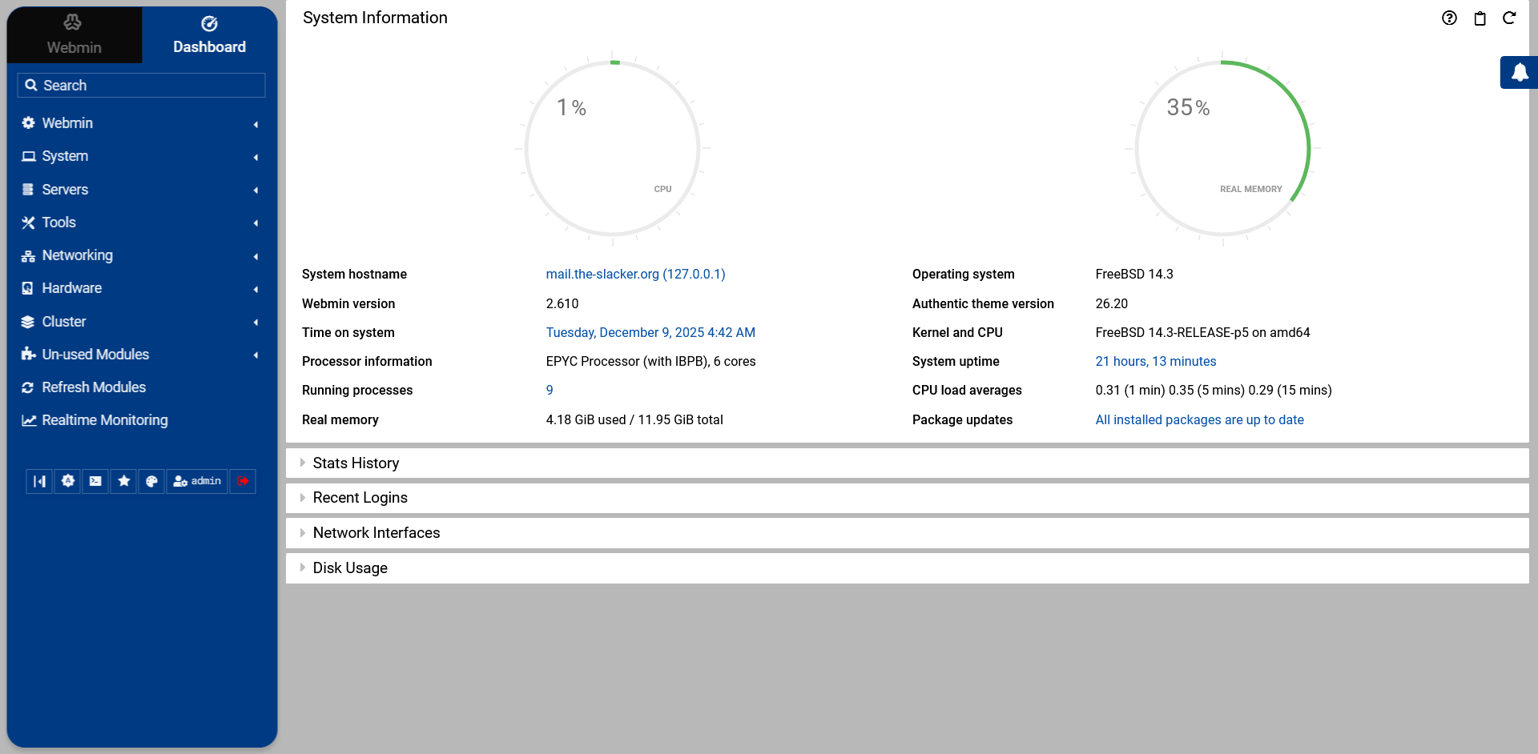Open the system uptime link
The height and width of the screenshot is (754, 1538).
tap(1155, 361)
